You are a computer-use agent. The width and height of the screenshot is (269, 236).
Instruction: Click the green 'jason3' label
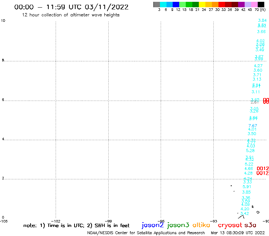(x=178, y=225)
